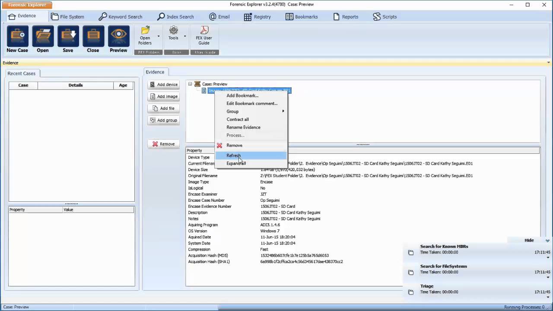The width and height of the screenshot is (553, 311).
Task: Switch to the Scripts tab
Action: click(x=385, y=17)
